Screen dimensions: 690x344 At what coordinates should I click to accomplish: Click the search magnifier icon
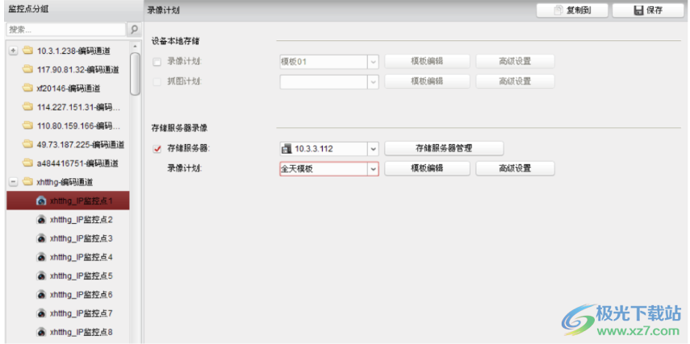pos(134,30)
